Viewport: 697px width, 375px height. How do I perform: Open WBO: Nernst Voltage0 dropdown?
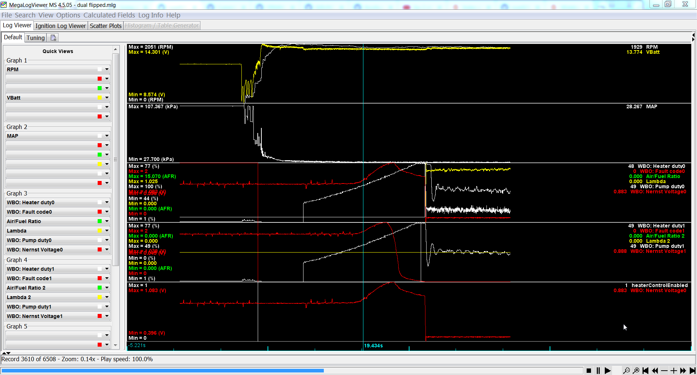pyautogui.click(x=107, y=250)
